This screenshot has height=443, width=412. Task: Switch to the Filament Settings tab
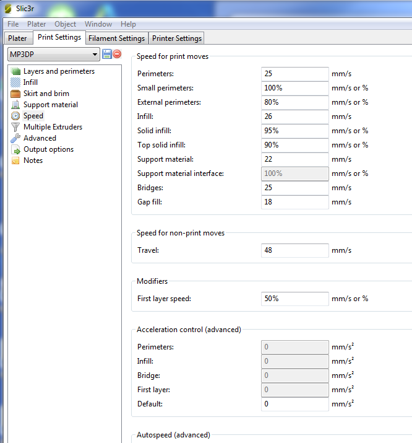point(116,38)
